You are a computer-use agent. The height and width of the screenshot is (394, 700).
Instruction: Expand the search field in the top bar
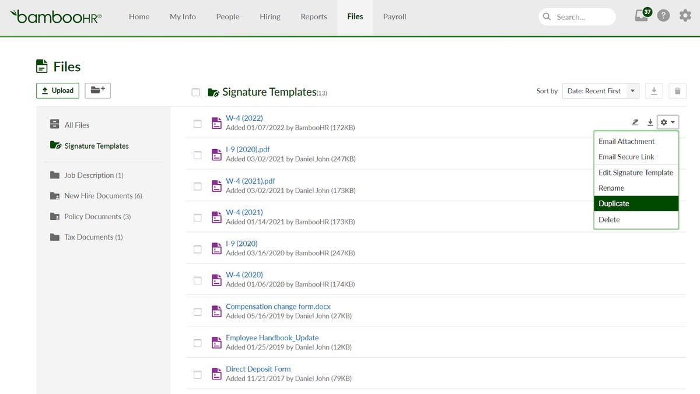coord(576,17)
